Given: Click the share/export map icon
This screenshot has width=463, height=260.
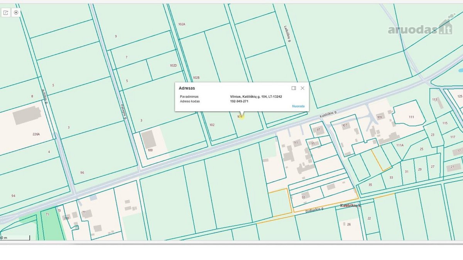Looking at the screenshot, I should [6, 13].
